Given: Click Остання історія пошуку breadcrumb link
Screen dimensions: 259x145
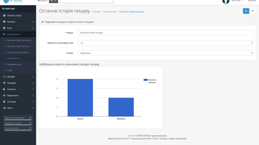Looking at the screenshot, I should coord(131,12).
